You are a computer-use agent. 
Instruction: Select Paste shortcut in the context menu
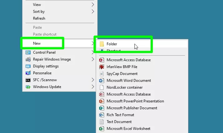[x=60, y=34]
